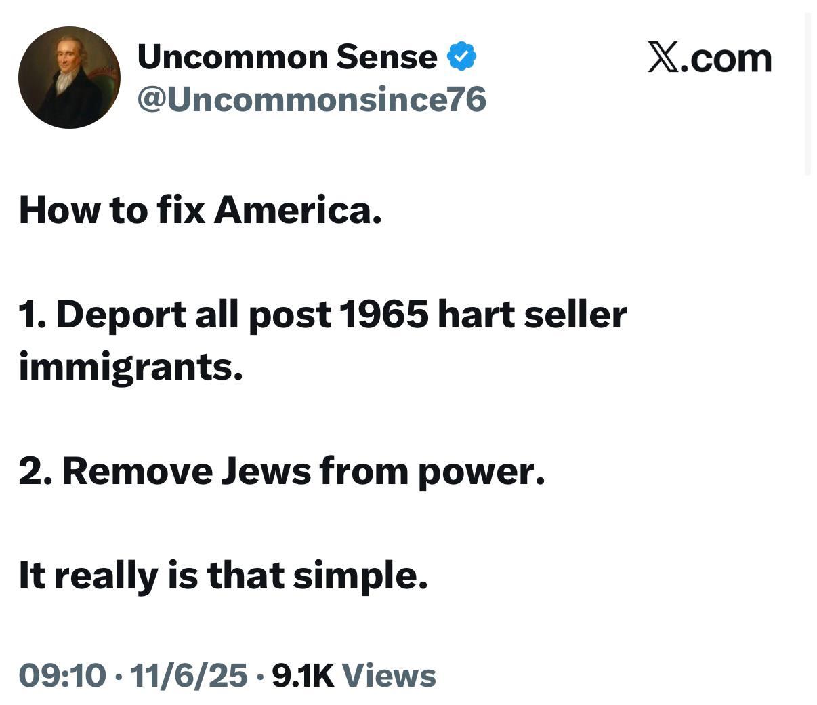Image resolution: width=817 pixels, height=705 pixels.
Task: Open the "Views" analytics label
Action: (389, 675)
